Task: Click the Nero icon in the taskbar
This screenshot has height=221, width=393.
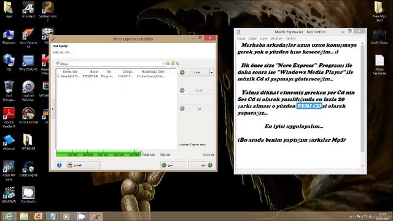Action: pyautogui.click(x=96, y=216)
